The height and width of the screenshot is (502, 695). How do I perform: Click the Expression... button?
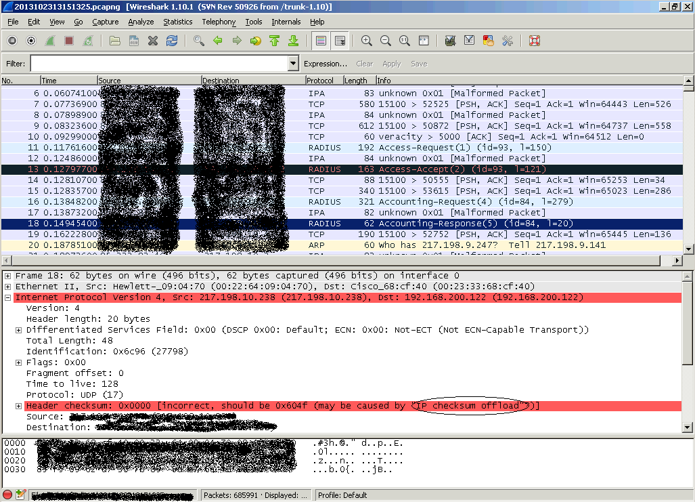[326, 64]
